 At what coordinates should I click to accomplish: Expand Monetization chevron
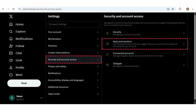[x=98, y=39]
